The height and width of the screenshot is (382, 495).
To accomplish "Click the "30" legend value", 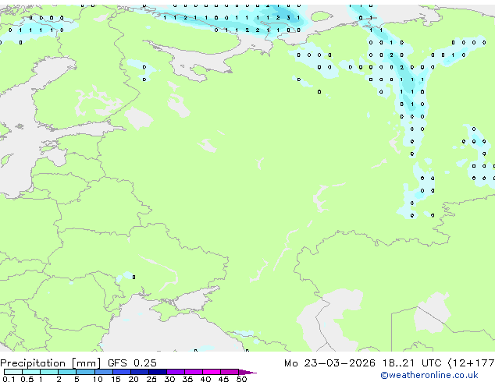I will (169, 379).
